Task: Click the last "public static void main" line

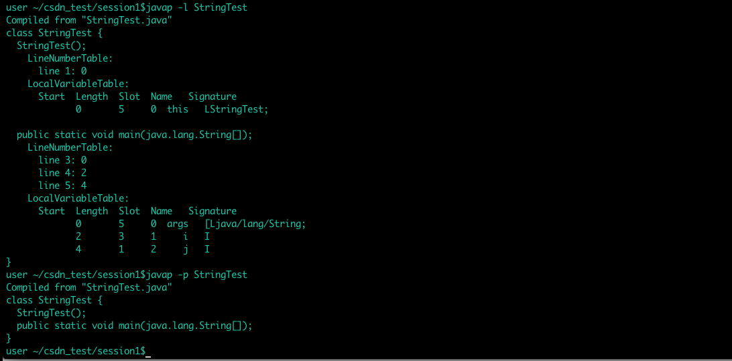Action: [x=135, y=326]
